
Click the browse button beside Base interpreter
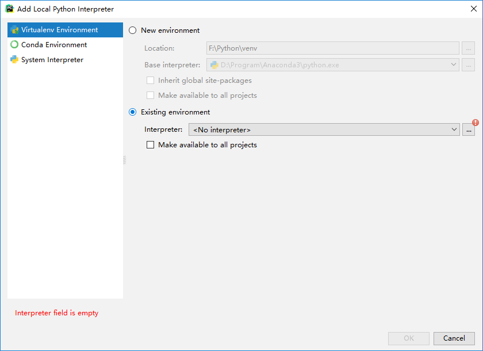pyautogui.click(x=468, y=65)
